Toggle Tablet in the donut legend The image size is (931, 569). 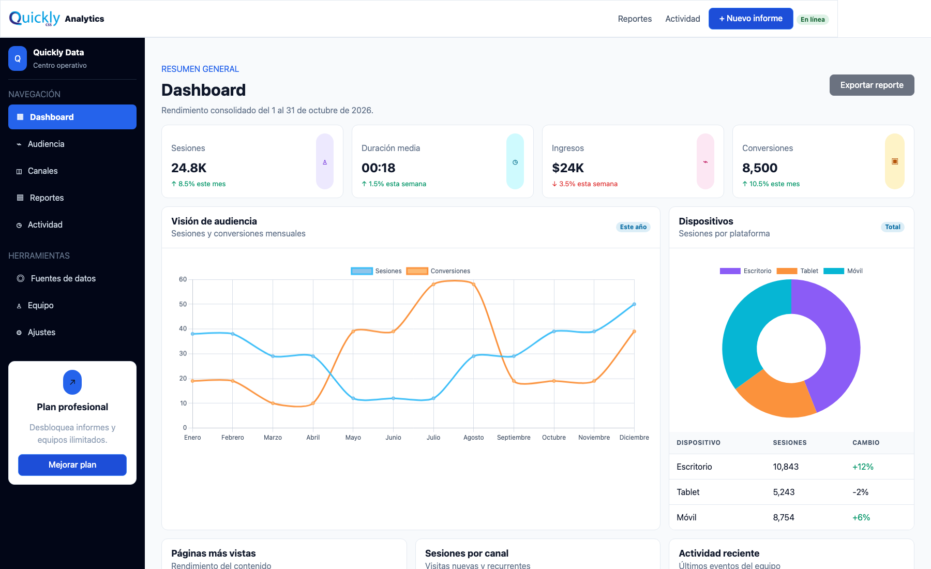click(x=797, y=271)
